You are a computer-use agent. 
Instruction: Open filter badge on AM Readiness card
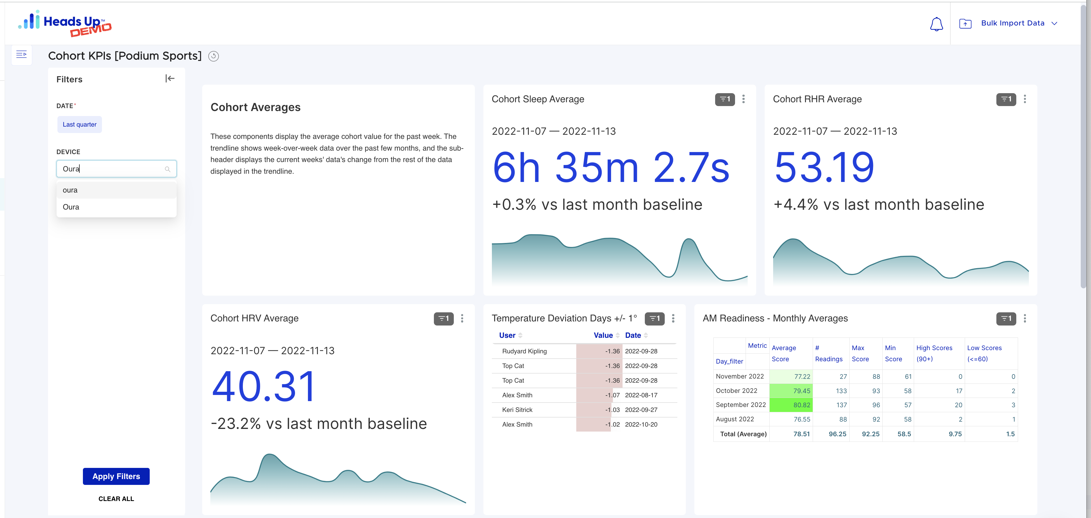tap(1006, 318)
